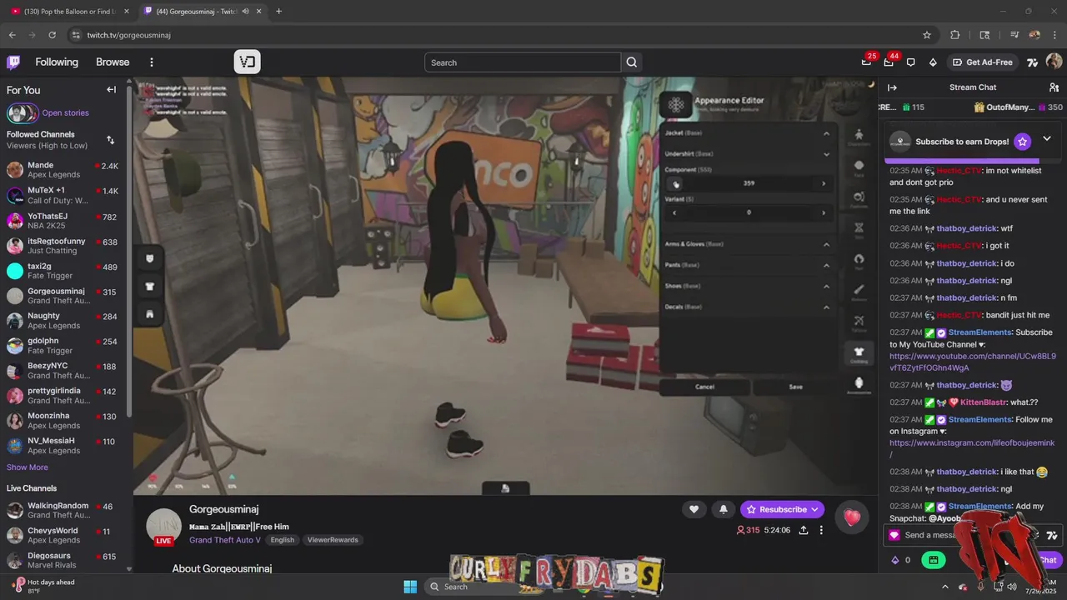
Task: Open the Instagram link in chat
Action: pos(972,448)
